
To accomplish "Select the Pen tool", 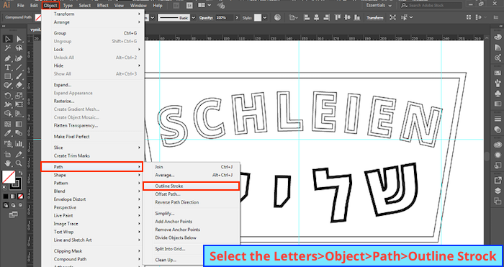I will point(8,59).
